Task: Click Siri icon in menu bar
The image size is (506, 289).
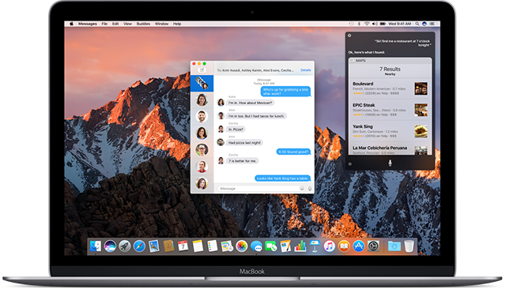Action: point(425,24)
